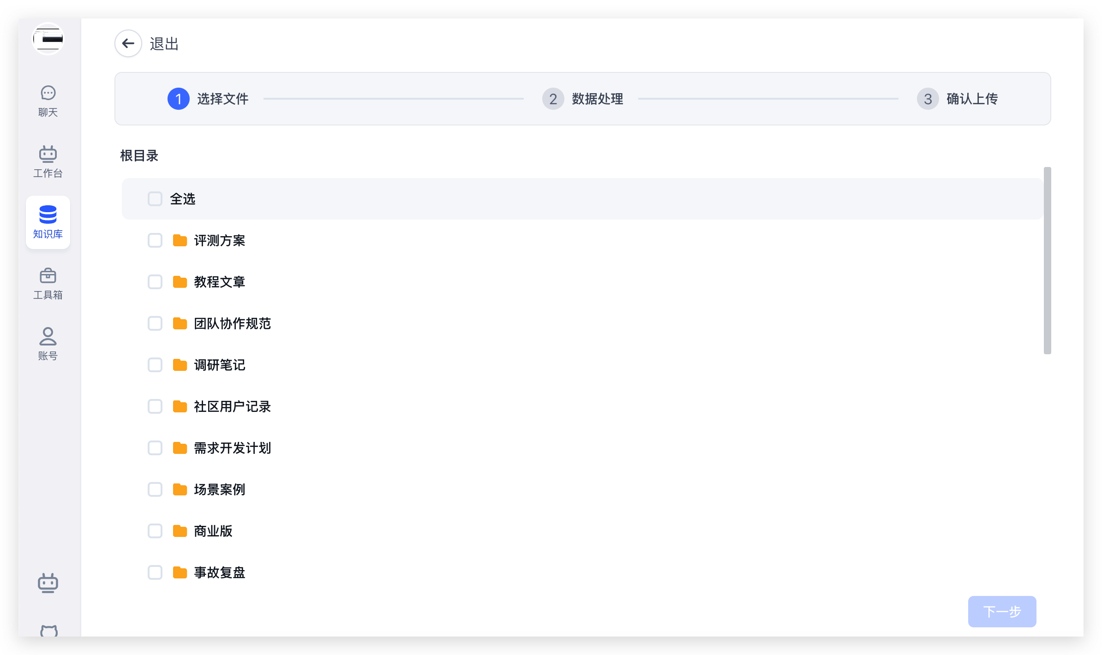Open the 团队协作规范 folder
This screenshot has width=1102, height=655.
click(x=232, y=323)
